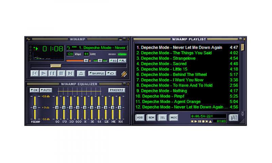Viewport: 272px width, 163px height.
Task: Open the Eject file button in main window
Action: tap(81, 73)
